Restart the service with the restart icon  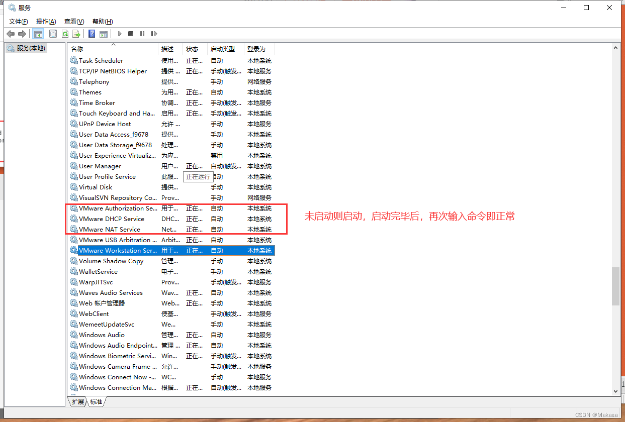point(154,34)
